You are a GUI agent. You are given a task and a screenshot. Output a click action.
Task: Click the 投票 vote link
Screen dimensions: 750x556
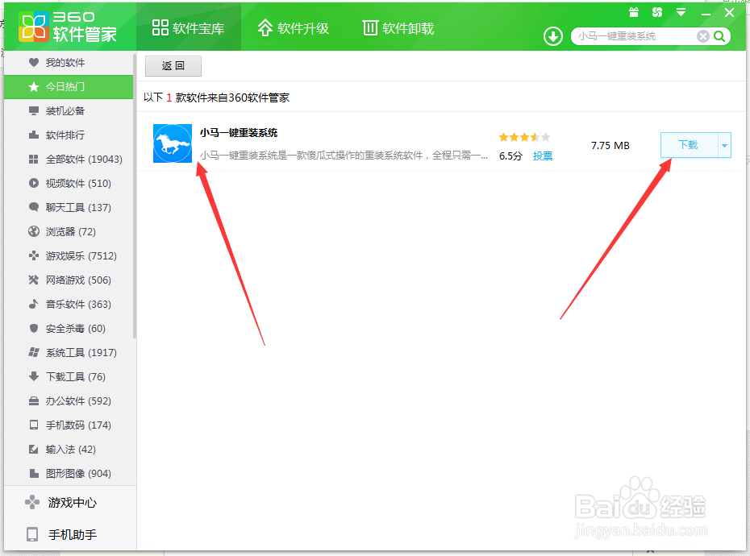543,156
